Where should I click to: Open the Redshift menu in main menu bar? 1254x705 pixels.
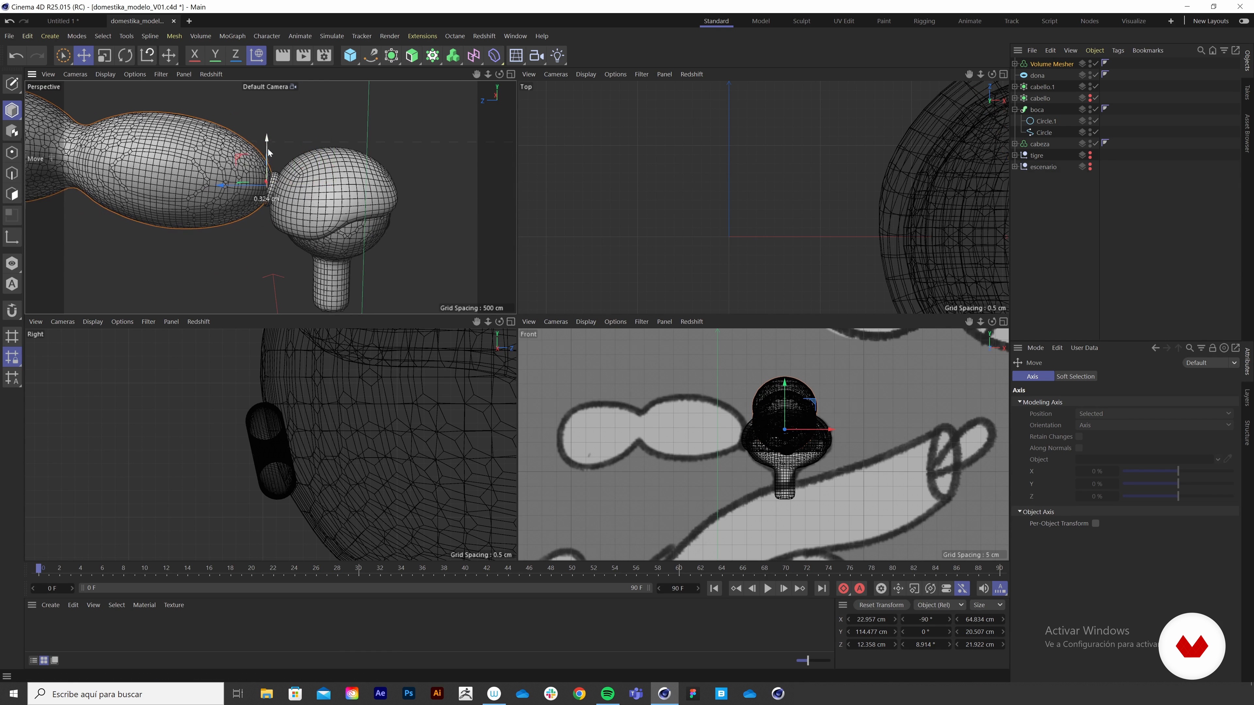point(484,36)
